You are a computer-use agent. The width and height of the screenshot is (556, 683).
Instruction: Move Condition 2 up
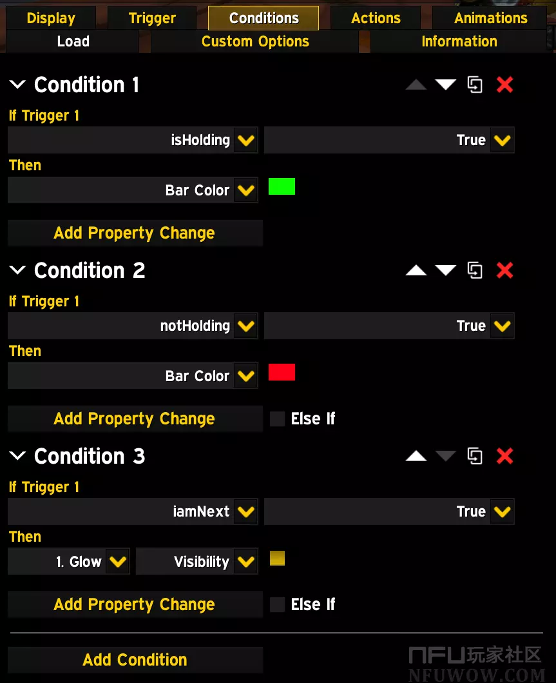[x=416, y=270]
